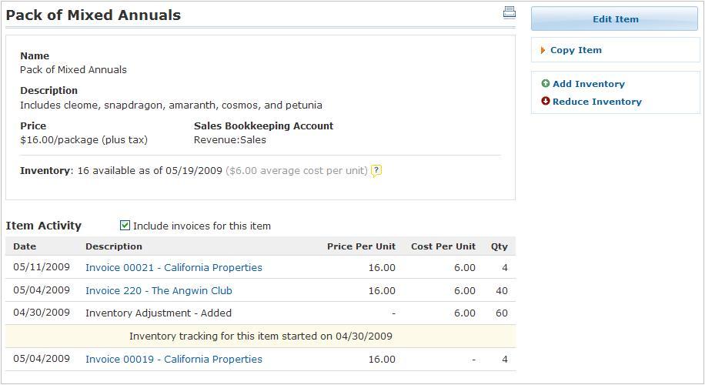Image resolution: width=705 pixels, height=385 pixels.
Task: Click the Edit Item button
Action: click(615, 19)
